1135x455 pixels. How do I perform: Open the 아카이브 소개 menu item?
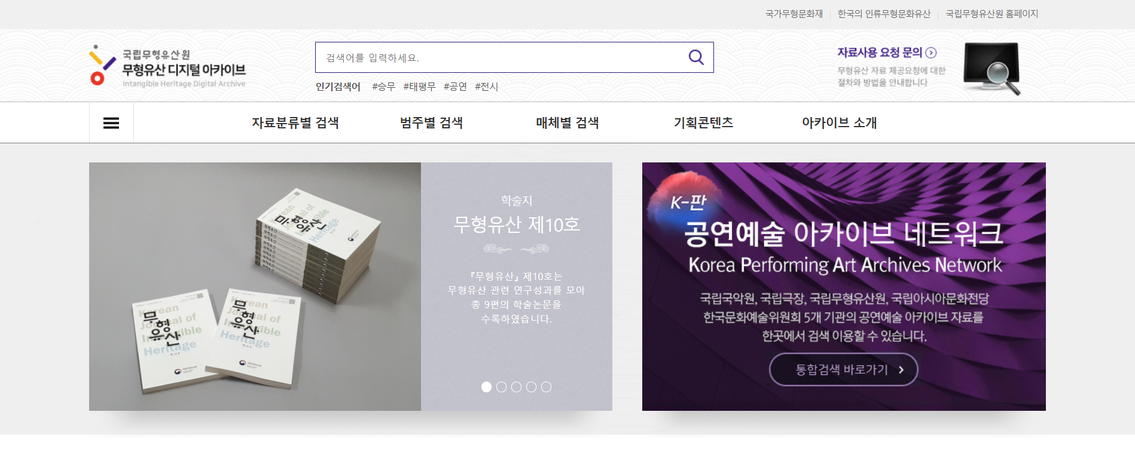coord(839,123)
